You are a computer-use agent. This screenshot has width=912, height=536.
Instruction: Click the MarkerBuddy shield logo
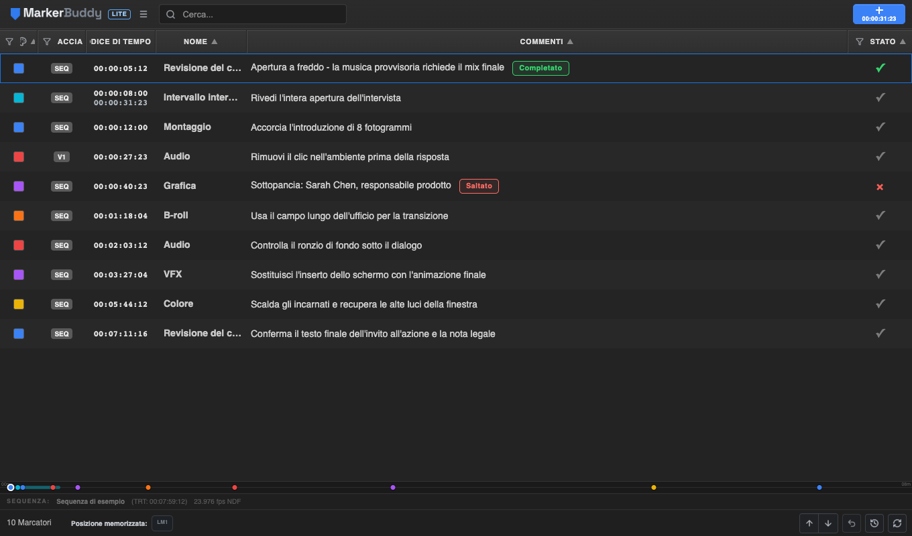[x=15, y=14]
